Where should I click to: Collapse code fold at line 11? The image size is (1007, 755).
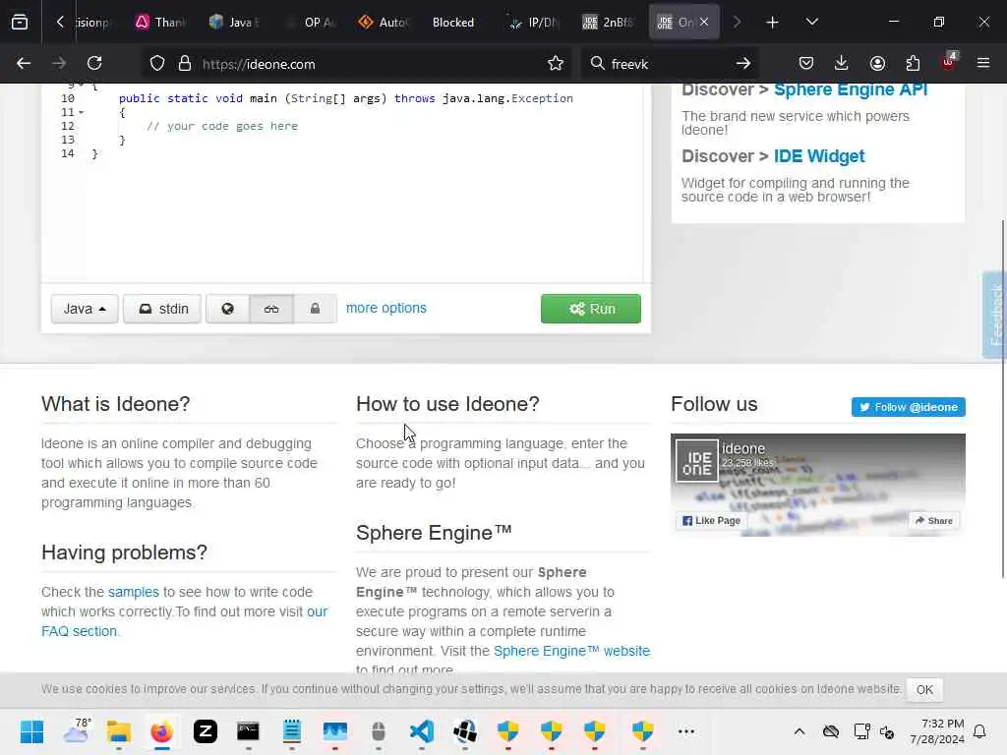pos(82,112)
